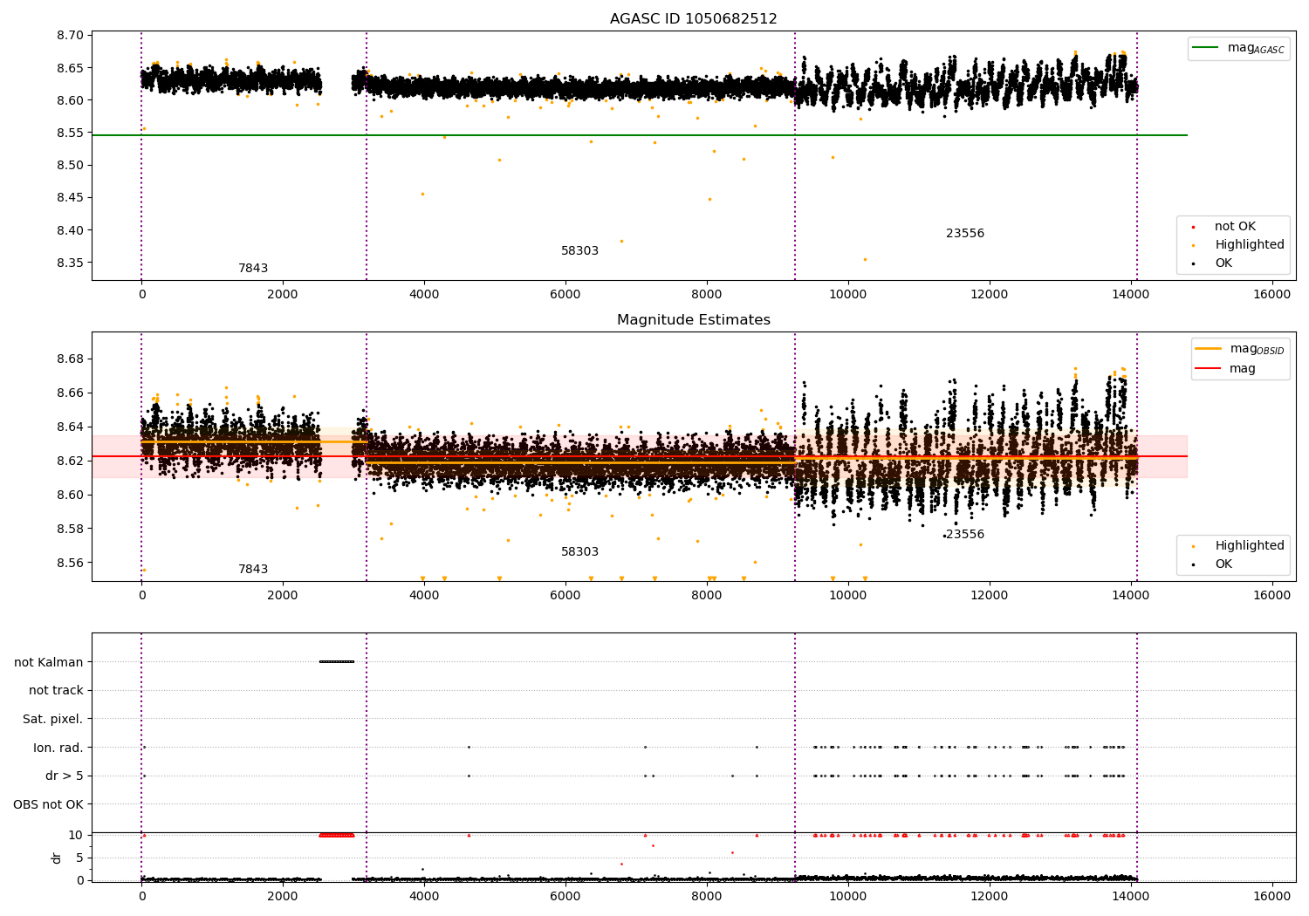
Task: Click the 'AGASC ID 1050682512' plot title
Action: pos(693,19)
